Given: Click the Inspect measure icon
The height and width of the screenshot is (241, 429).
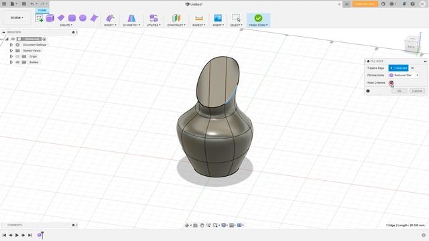Looking at the screenshot, I should coord(199,18).
